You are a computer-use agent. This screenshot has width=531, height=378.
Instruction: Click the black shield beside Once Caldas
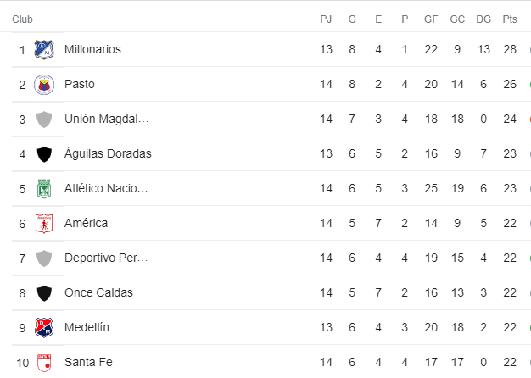coord(44,293)
